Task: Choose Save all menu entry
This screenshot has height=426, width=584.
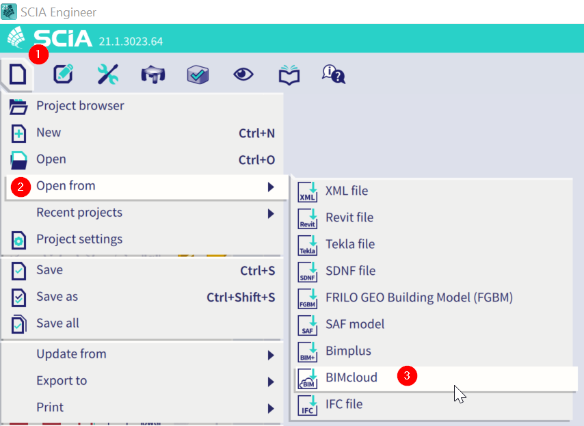Action: 144,323
